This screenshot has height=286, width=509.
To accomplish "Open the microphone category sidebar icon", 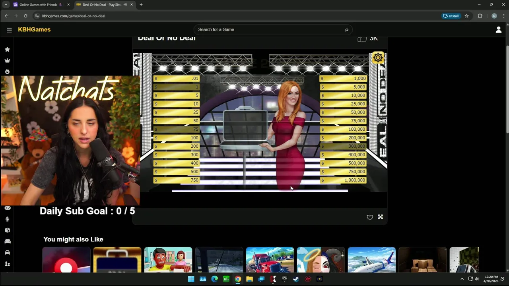I will [x=7, y=219].
